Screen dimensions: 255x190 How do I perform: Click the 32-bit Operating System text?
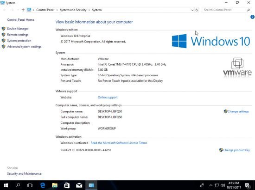tap(128, 75)
